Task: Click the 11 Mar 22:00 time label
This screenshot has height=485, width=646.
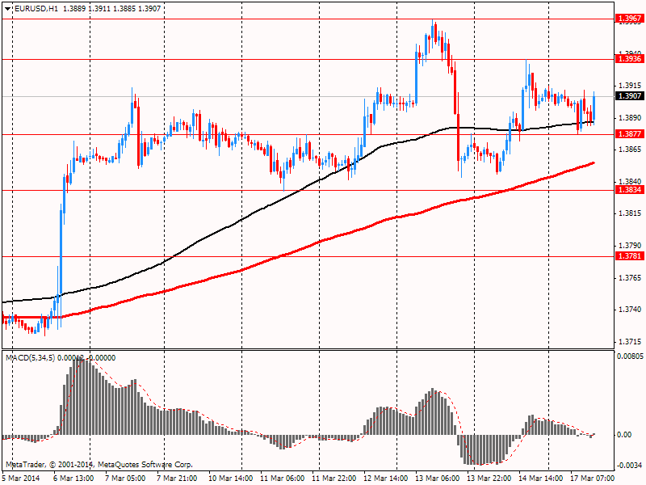Action: click(x=333, y=478)
